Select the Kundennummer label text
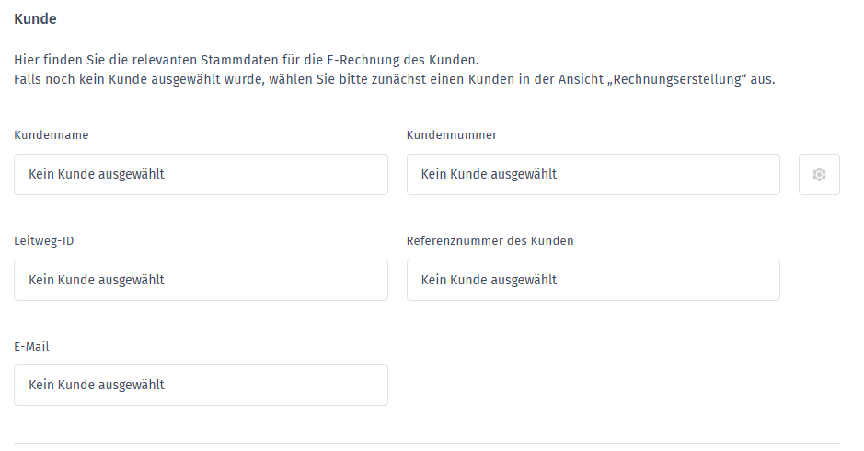The height and width of the screenshot is (451, 864). 451,135
